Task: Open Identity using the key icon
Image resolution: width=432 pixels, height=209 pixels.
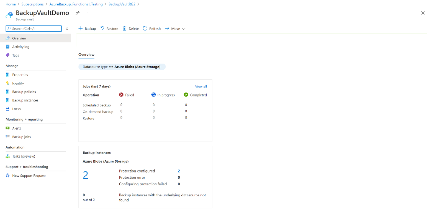Action: pos(8,83)
